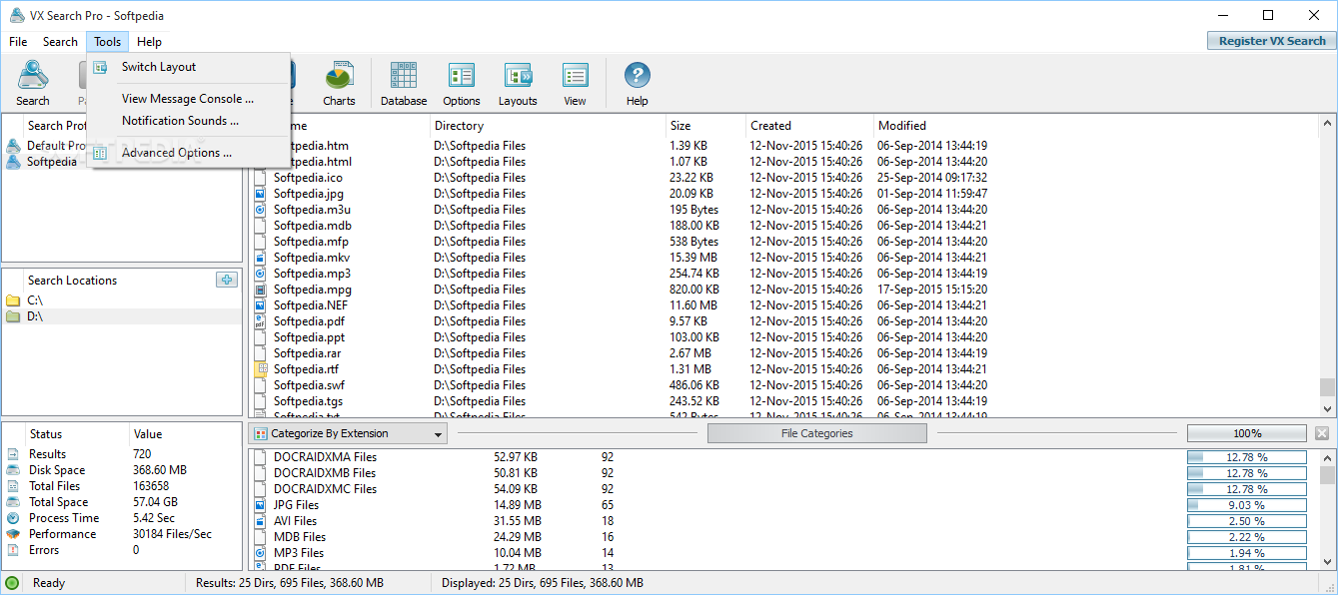Click the JPG Files category icon

[260, 505]
